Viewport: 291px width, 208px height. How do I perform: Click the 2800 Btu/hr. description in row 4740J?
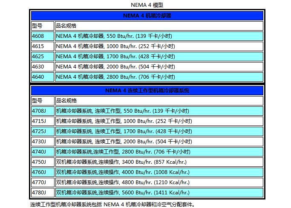pyautogui.click(x=159, y=152)
